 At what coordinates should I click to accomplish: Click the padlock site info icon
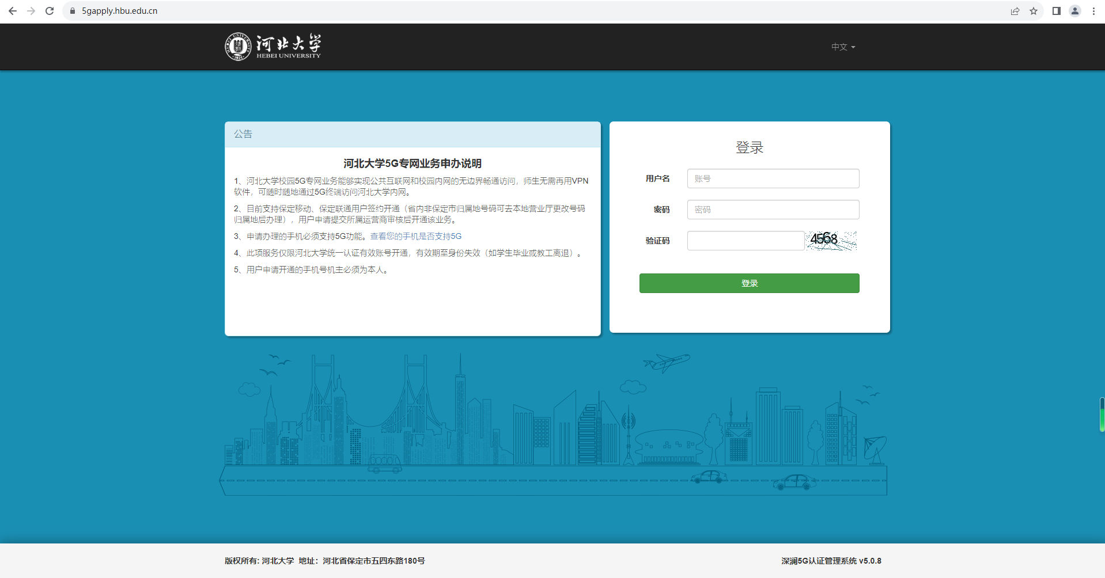pos(73,11)
